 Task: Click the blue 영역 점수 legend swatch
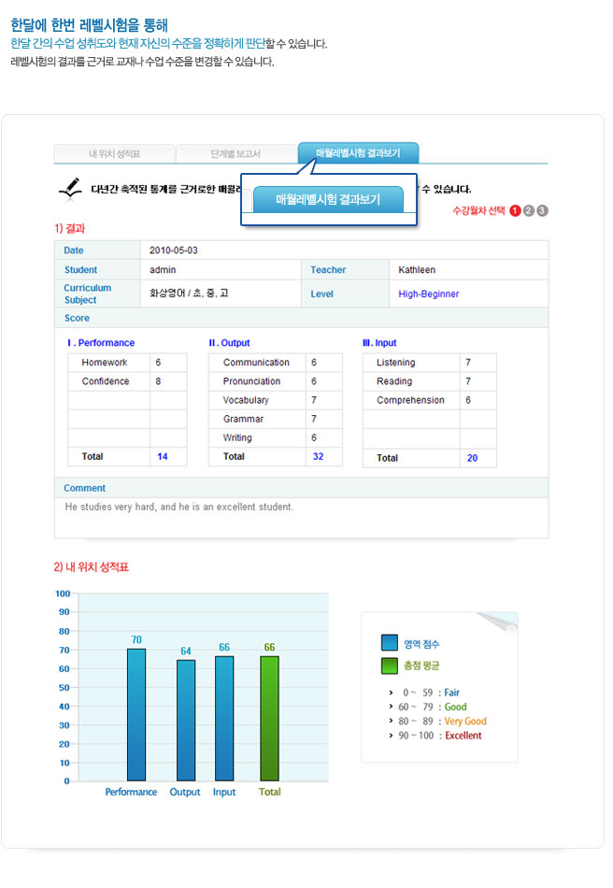coord(390,643)
